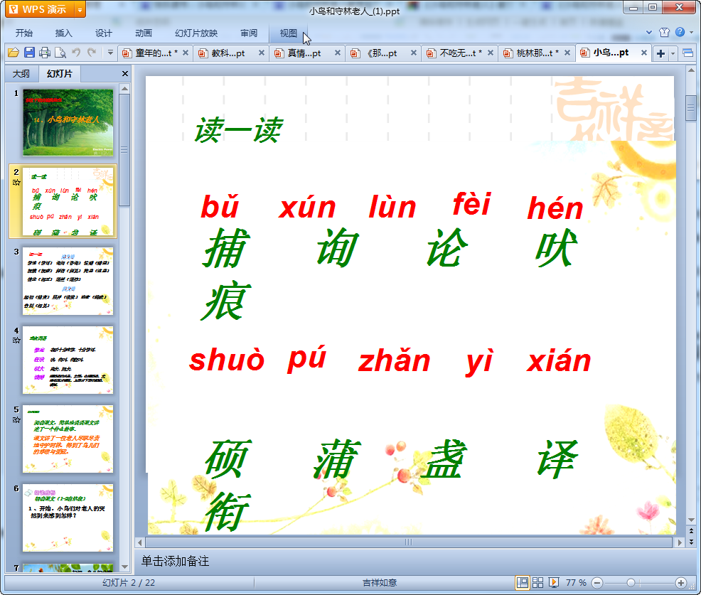Open the 设计 ribbon tab
701x595 pixels.
coord(103,33)
